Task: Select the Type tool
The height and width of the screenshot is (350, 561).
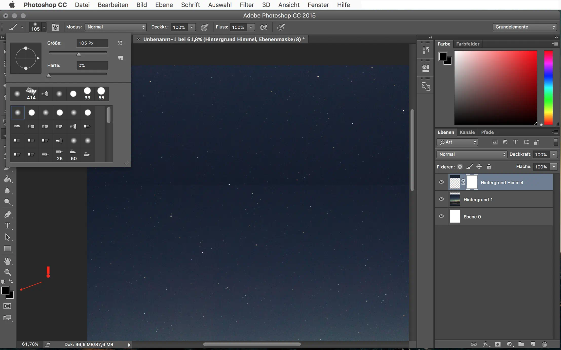Action: [8, 226]
